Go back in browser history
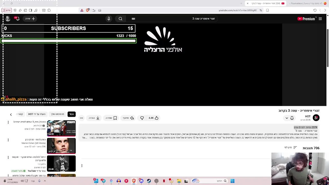Screen dimensions: 329x185 pos(325,10)
